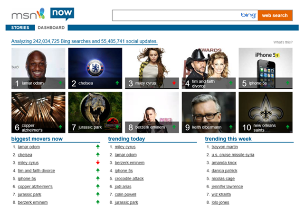The image size is (304, 207).
Task: Open the Dashboard tab
Action: (x=51, y=27)
